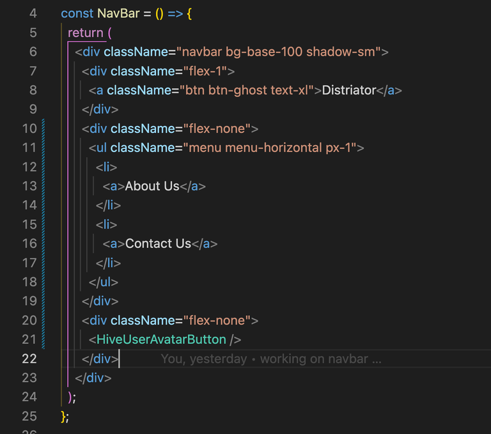Click the opening ul tag name on line 11

point(102,148)
